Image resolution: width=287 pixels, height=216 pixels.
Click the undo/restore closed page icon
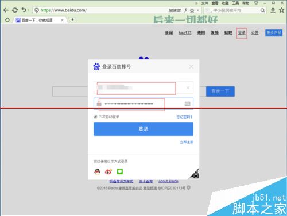[x=24, y=10]
